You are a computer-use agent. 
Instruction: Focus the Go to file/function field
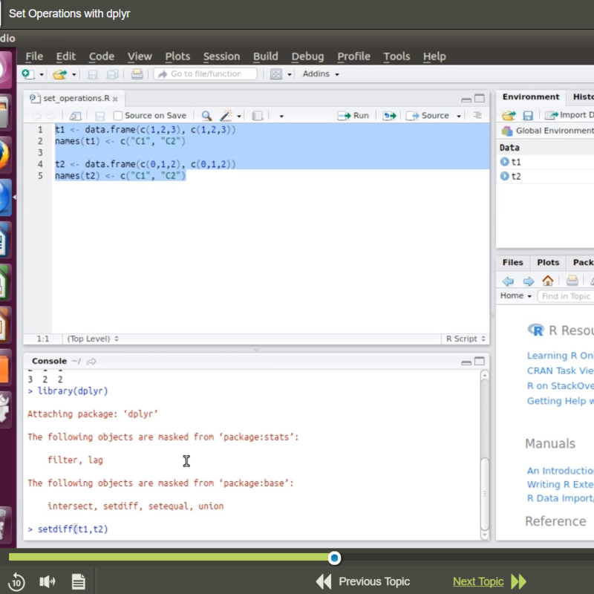pos(206,74)
